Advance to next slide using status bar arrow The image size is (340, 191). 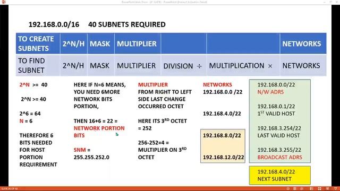pyautogui.click(x=302, y=189)
